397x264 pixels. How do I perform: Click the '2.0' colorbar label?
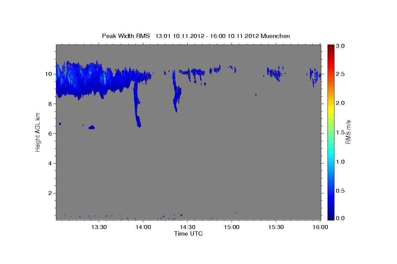(x=341, y=103)
